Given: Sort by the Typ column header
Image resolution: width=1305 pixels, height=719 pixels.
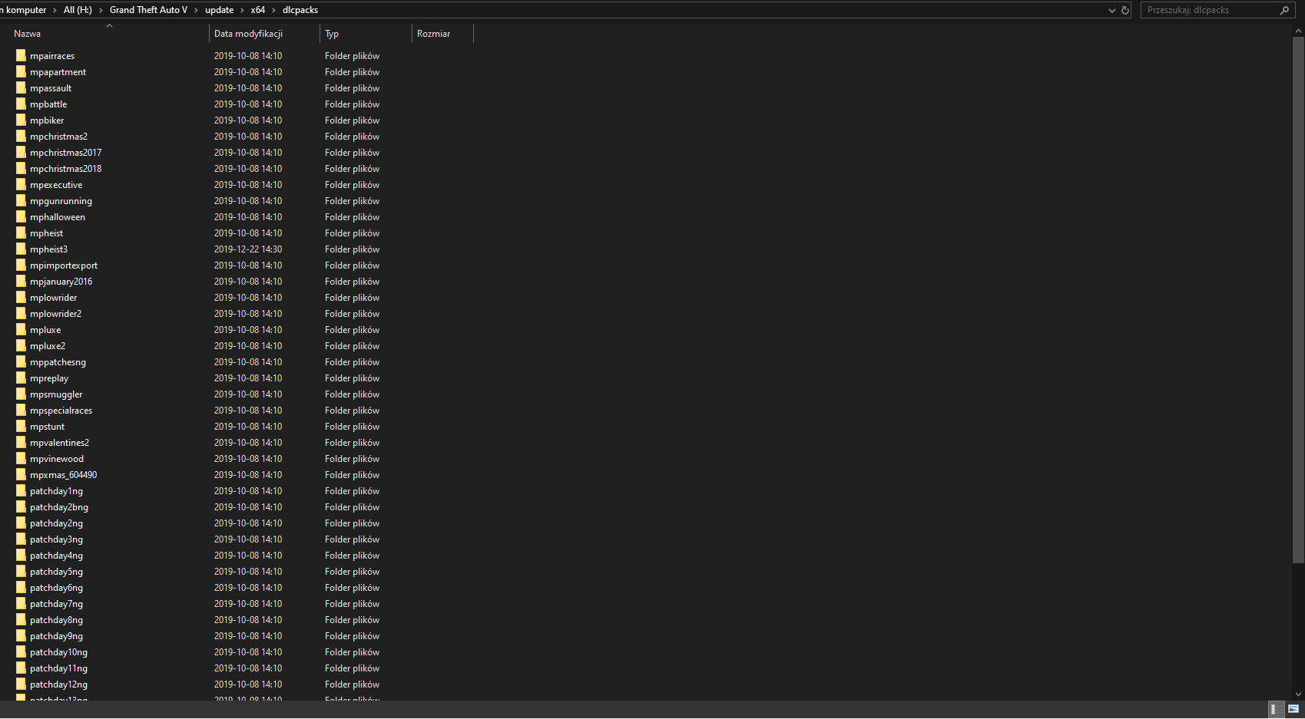Looking at the screenshot, I should click(x=332, y=34).
